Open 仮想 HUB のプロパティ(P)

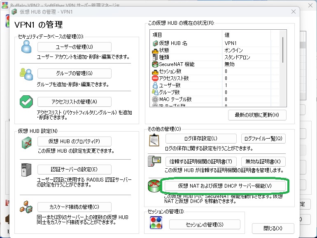click(x=75, y=141)
